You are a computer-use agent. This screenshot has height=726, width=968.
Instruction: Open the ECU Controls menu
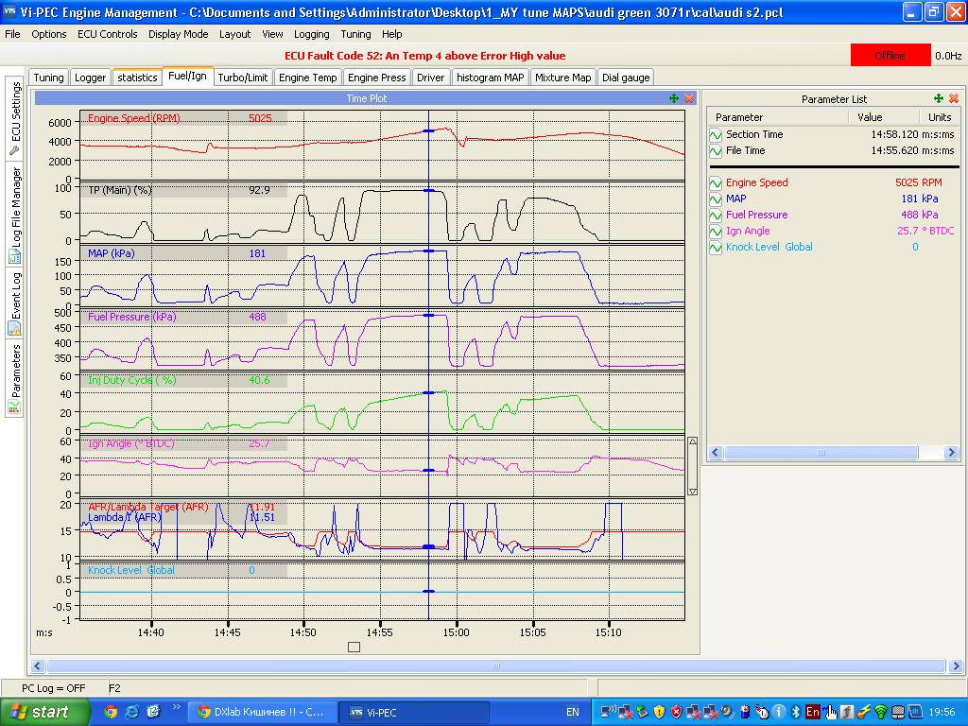[107, 34]
